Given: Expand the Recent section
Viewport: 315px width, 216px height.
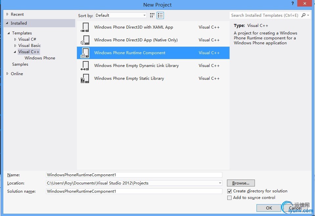Looking at the screenshot, I should (8, 14).
